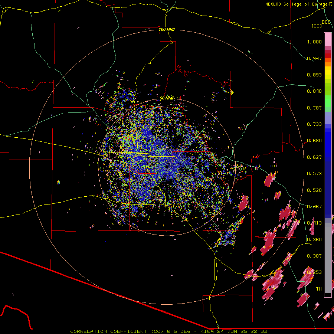Select the 0.253 scale value

(314, 272)
